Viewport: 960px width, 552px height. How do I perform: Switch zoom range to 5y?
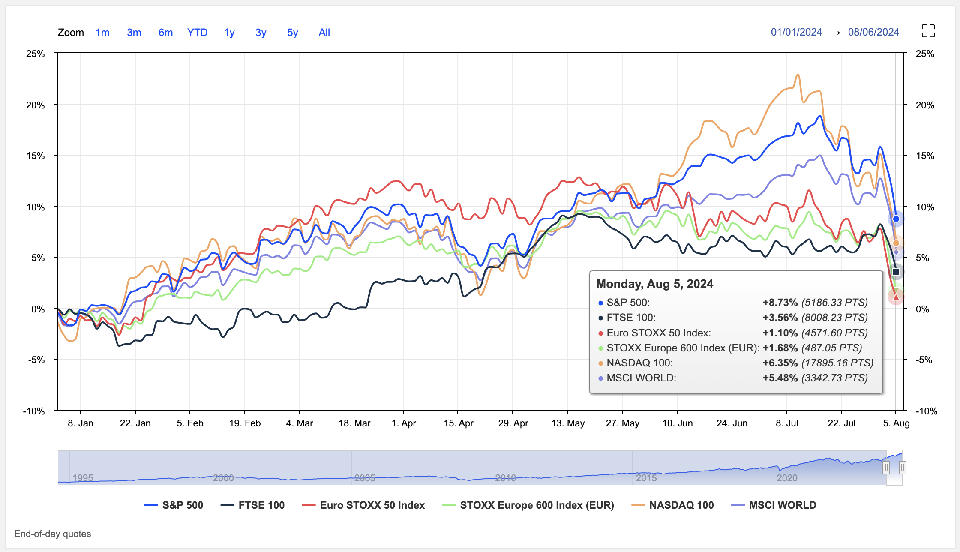pyautogui.click(x=293, y=33)
